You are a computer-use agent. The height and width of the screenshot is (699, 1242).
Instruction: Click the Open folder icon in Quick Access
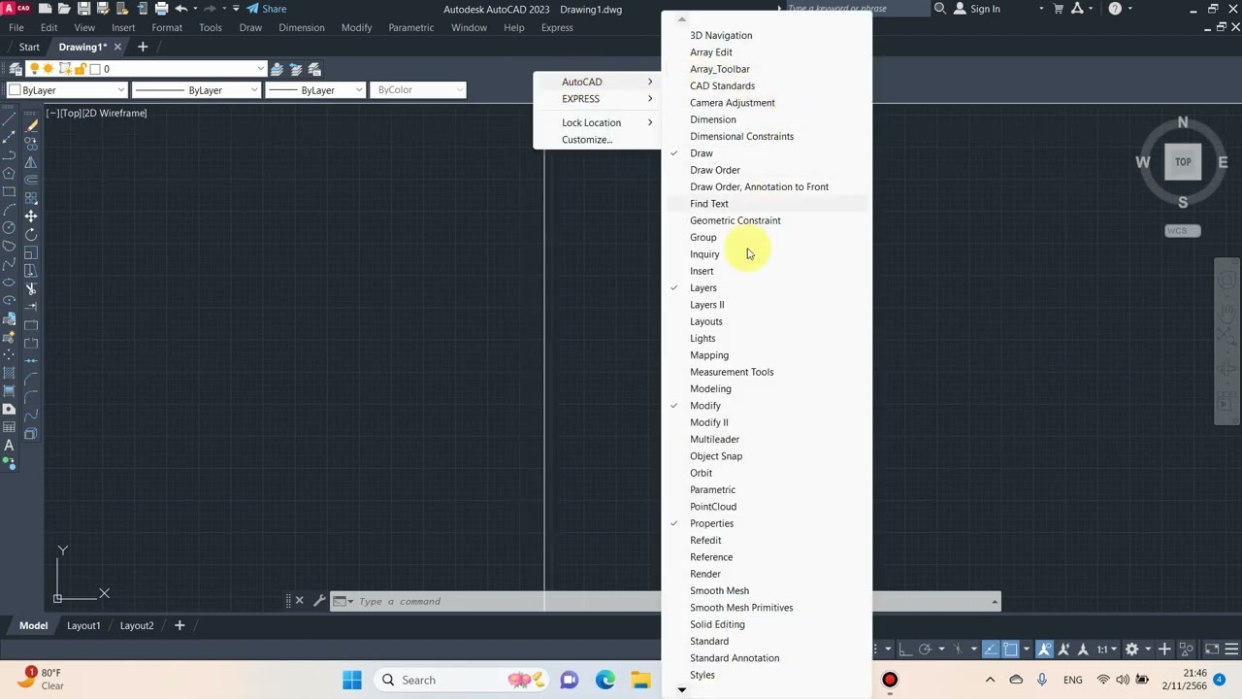point(64,9)
